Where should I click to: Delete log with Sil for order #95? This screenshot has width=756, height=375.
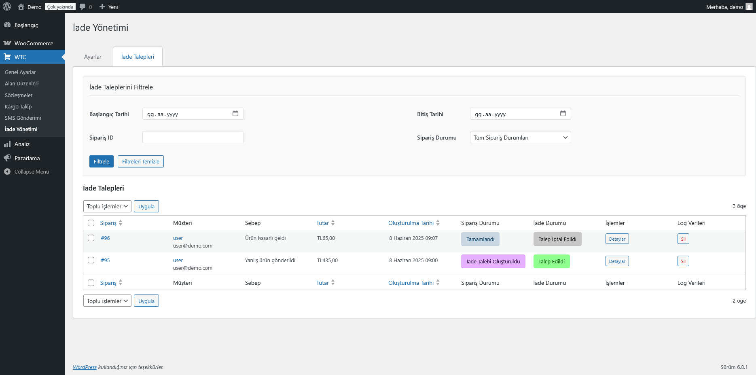pos(683,261)
